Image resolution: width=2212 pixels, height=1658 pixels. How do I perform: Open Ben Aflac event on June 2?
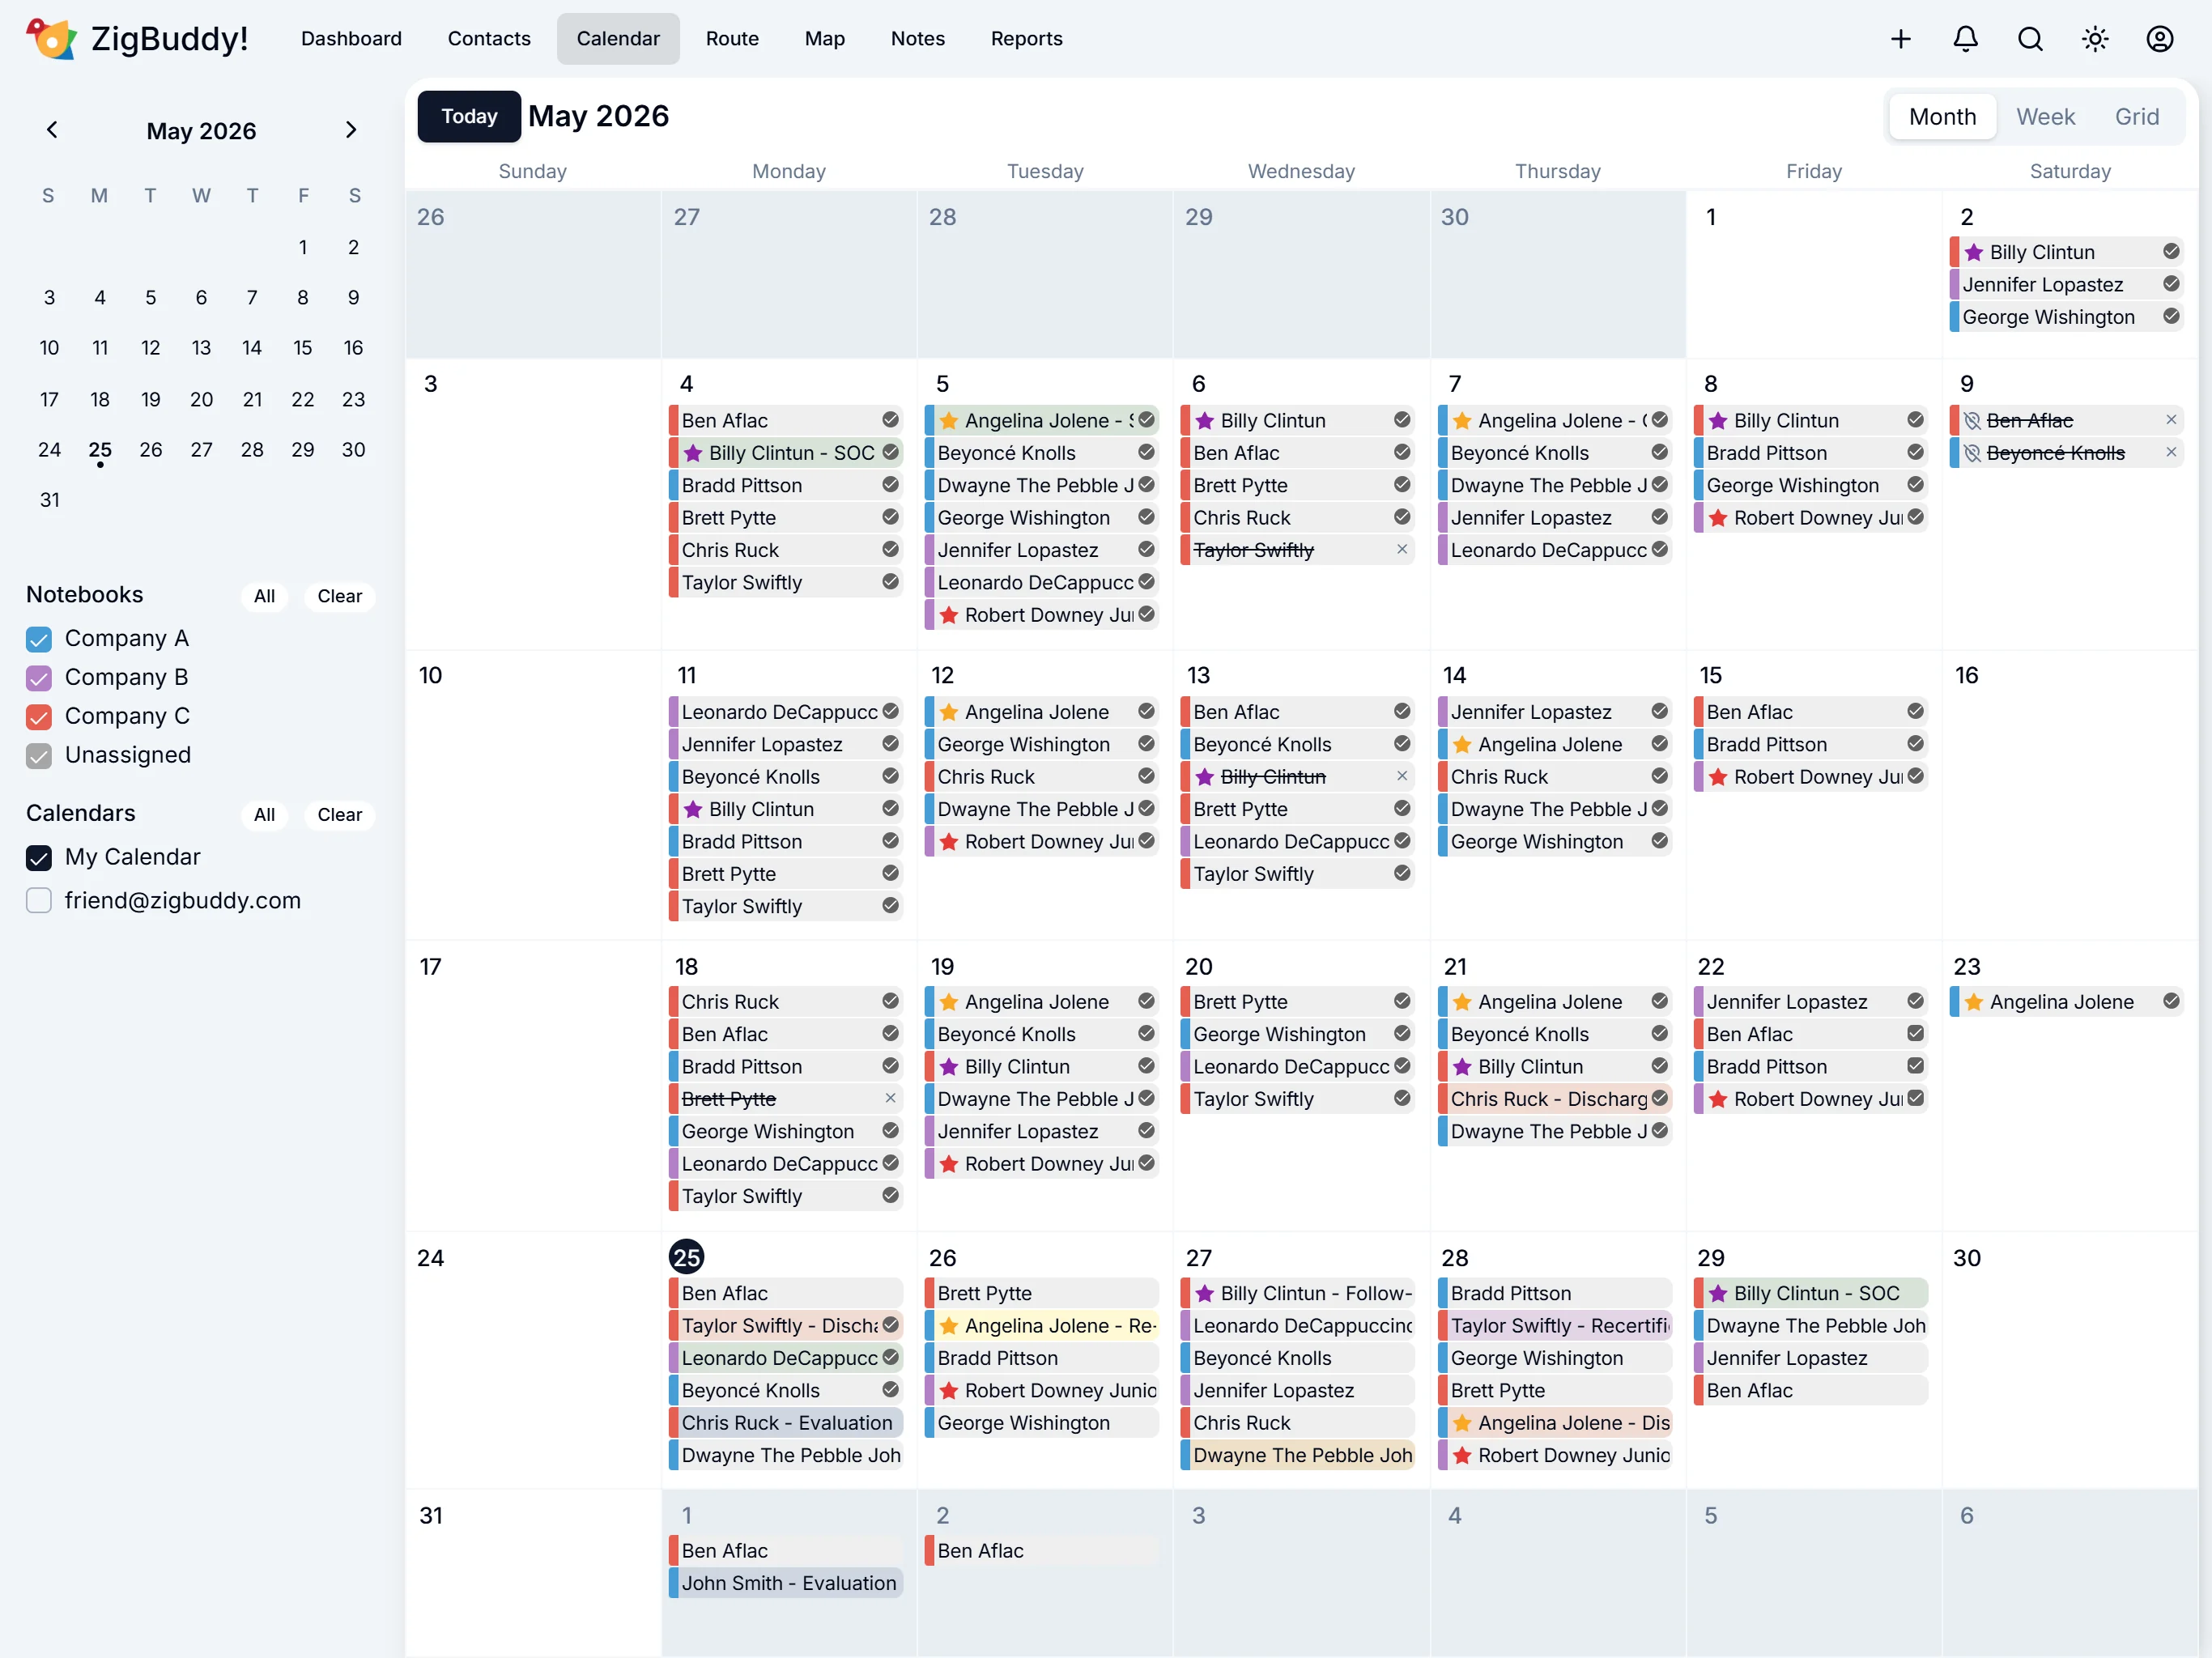point(1042,1551)
